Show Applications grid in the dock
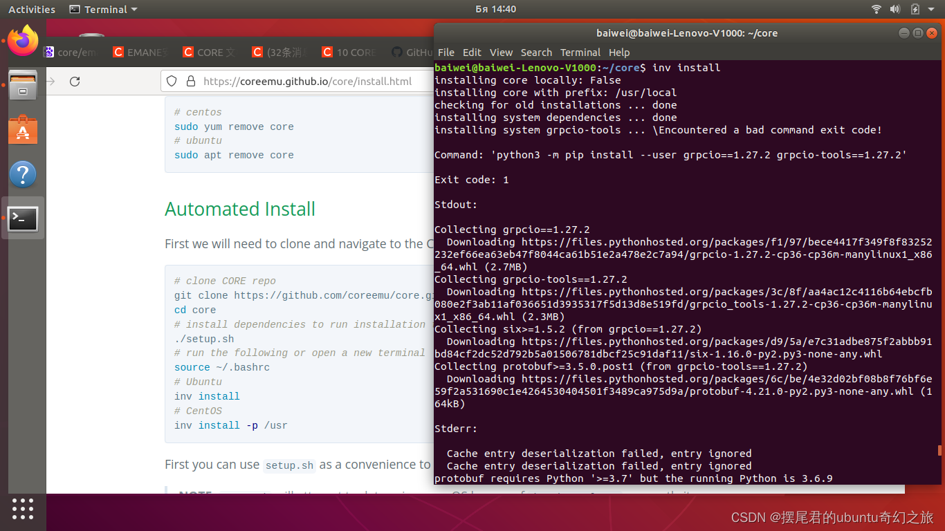 (23, 508)
